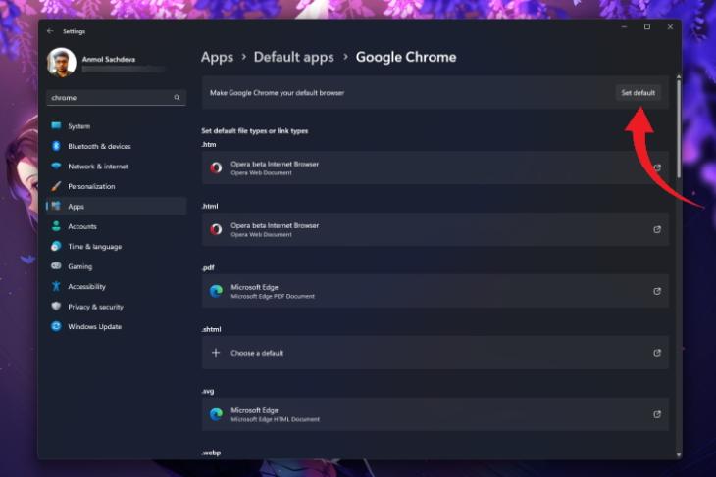Click the Opera icon under .html
Screen dimensions: 716x477
pyautogui.click(x=216, y=229)
